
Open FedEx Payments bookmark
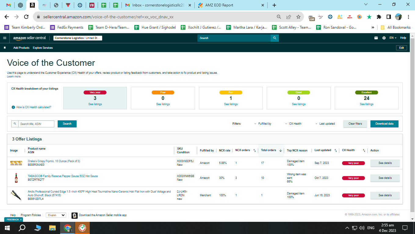pos(67,27)
